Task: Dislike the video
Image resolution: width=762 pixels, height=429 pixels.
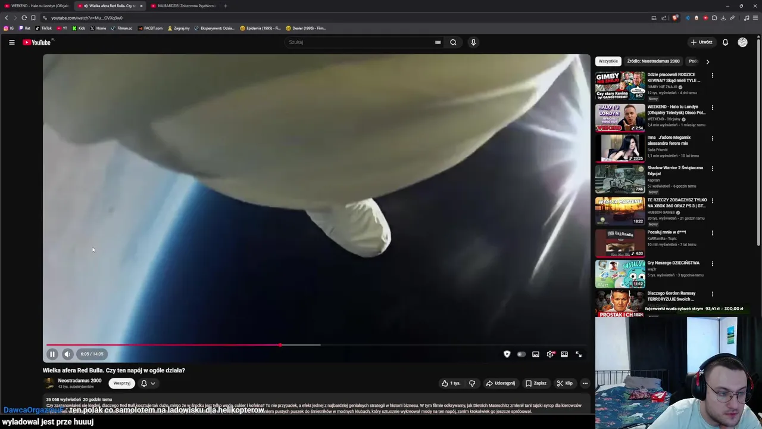Action: click(472, 383)
